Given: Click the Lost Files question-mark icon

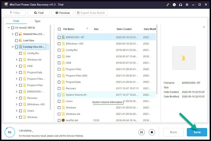Looking at the screenshot, I should tap(20, 40).
